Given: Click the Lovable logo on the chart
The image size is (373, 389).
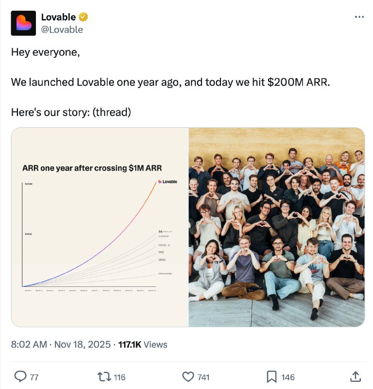Looking at the screenshot, I should (168, 182).
